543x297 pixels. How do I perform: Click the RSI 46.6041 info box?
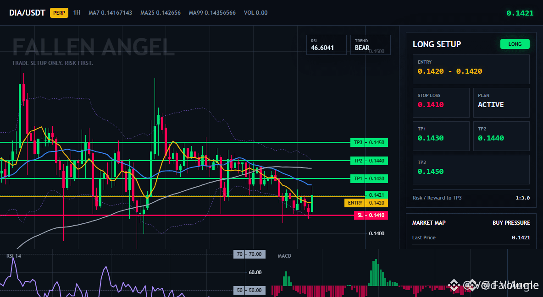pos(326,44)
